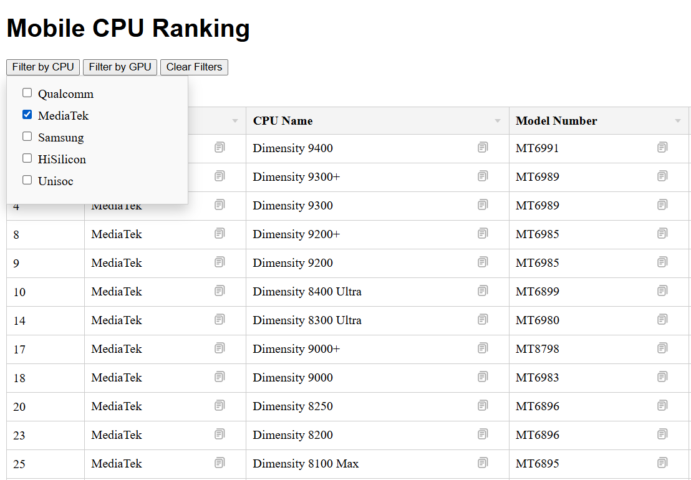Viewport: 691px width, 480px height.
Task: Copy brand in the rank 23 row
Action: pyautogui.click(x=220, y=434)
